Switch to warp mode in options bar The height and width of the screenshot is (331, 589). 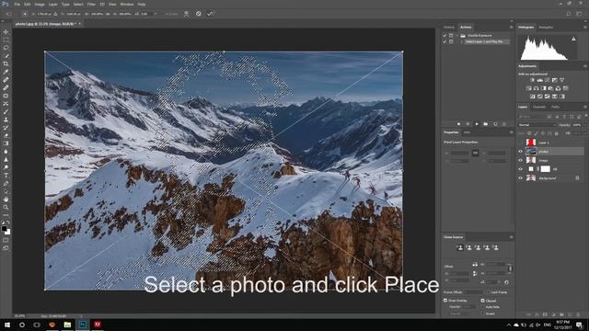pyautogui.click(x=186, y=14)
